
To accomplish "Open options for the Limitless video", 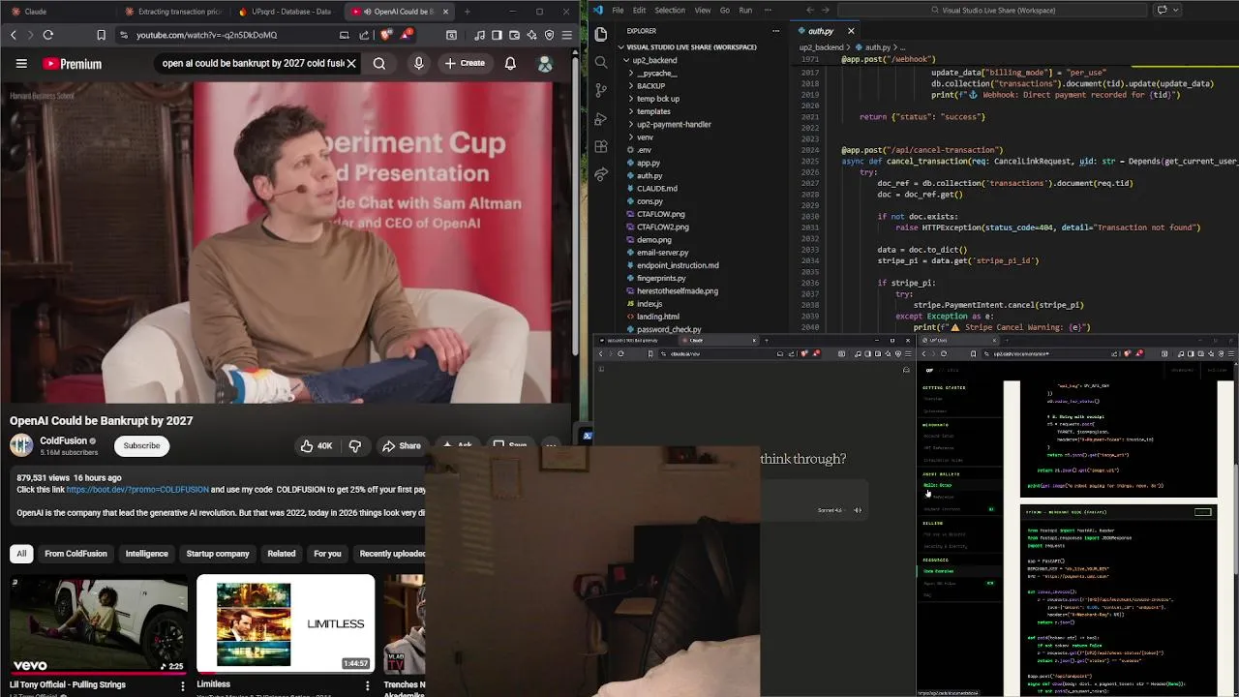I will pyautogui.click(x=367, y=686).
